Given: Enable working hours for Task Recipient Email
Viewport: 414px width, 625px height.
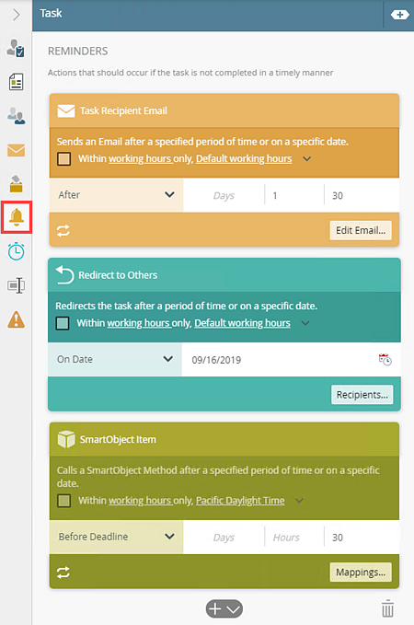Looking at the screenshot, I should click(x=64, y=158).
